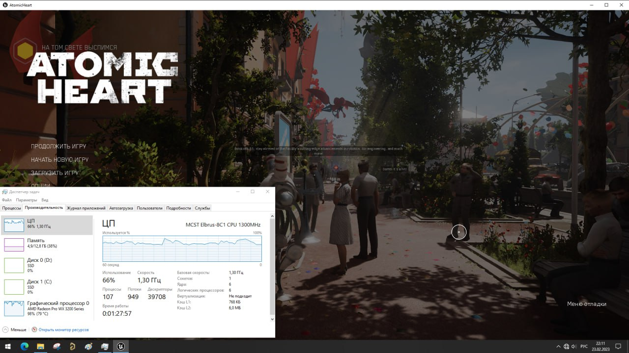Switch to Task Manager via taskbar icon

pyautogui.click(x=105, y=346)
